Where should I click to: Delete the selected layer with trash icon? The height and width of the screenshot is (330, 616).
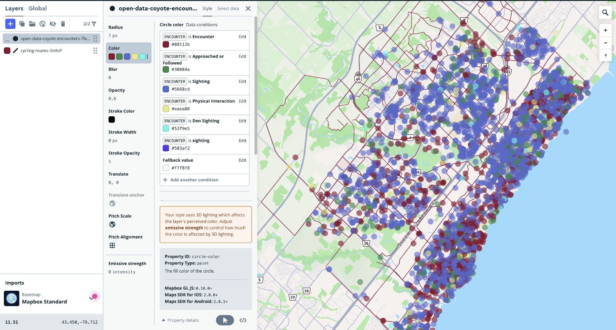[x=63, y=24]
